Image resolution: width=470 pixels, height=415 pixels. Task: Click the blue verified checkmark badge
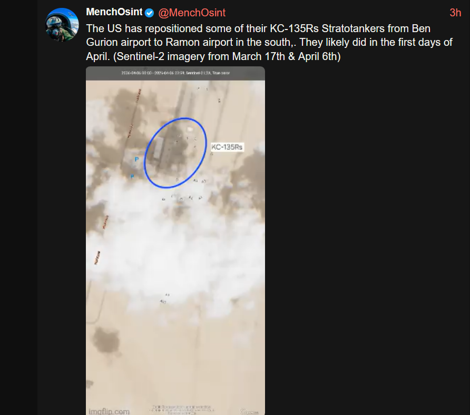point(149,13)
